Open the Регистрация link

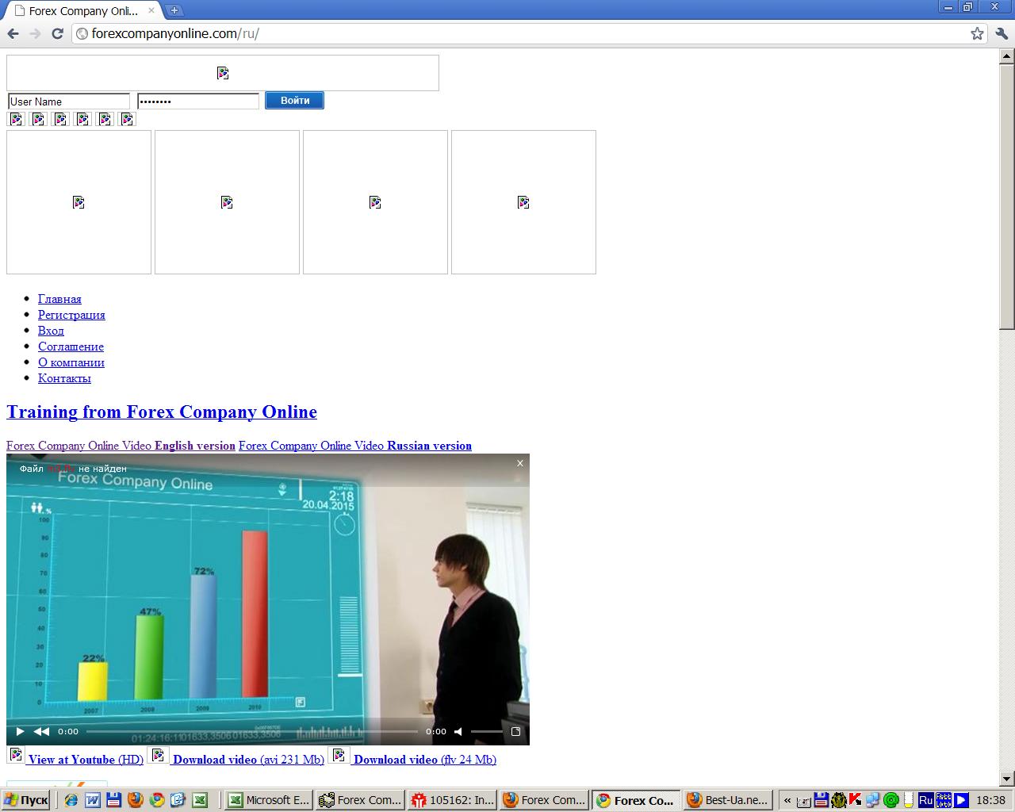click(71, 315)
